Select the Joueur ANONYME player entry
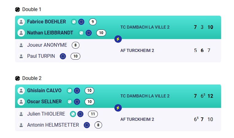 tap(47, 45)
